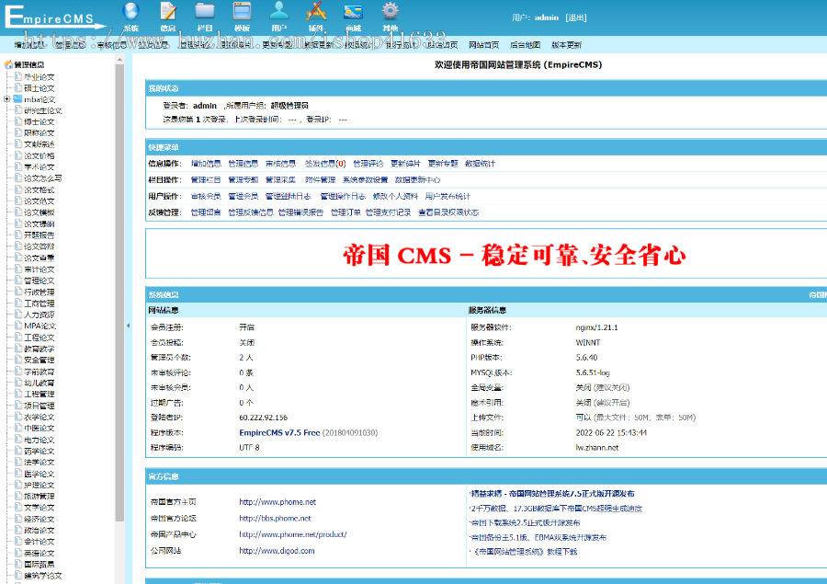Select 工商管理 in the tree

tap(39, 303)
